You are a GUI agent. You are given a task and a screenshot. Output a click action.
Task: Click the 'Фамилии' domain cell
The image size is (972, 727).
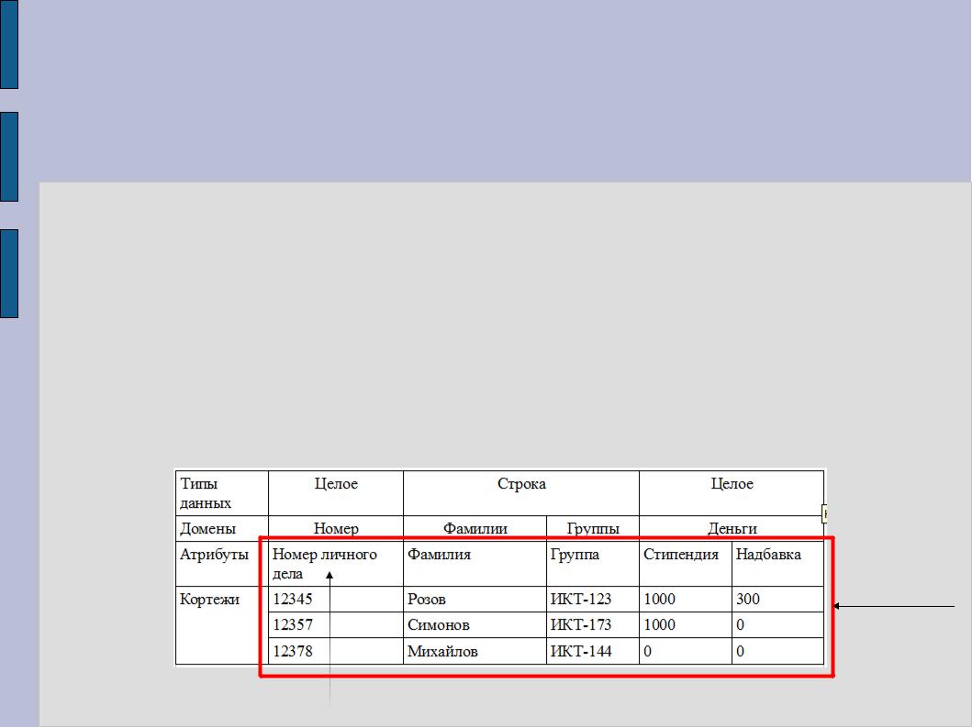(x=475, y=527)
